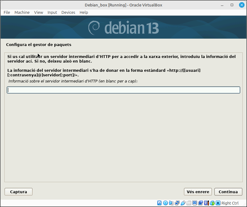Click the 'Right Ctrl' host key label

(230, 203)
